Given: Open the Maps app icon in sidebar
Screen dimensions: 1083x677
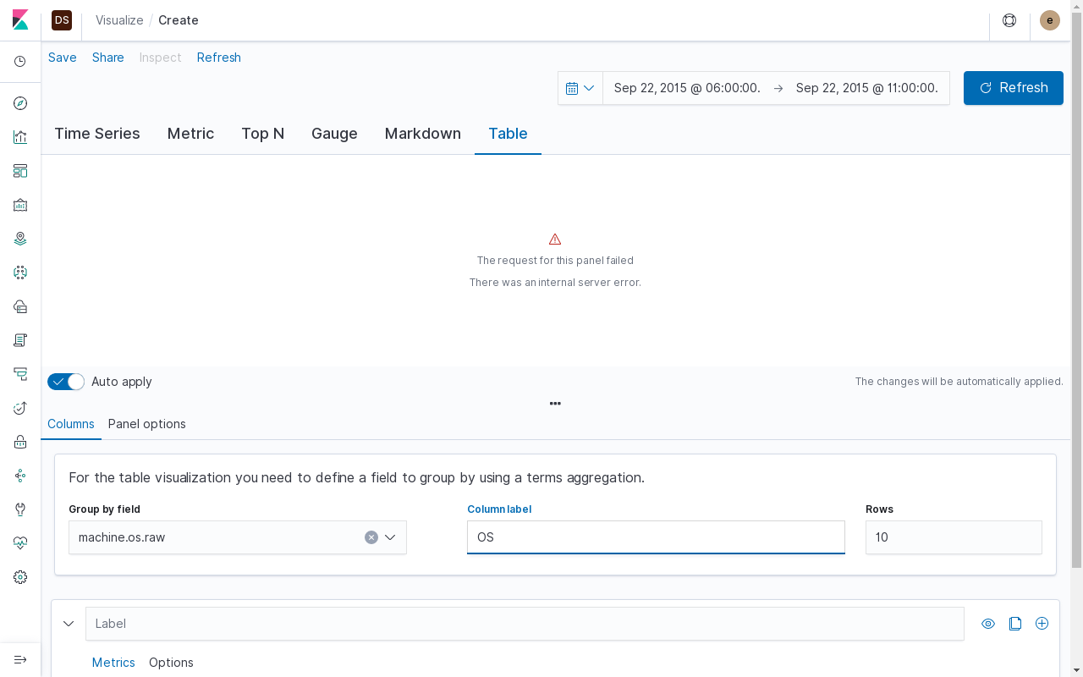Looking at the screenshot, I should pos(19,239).
